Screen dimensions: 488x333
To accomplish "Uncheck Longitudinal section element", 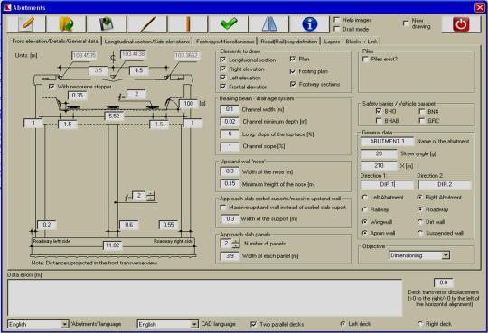I will [x=223, y=60].
